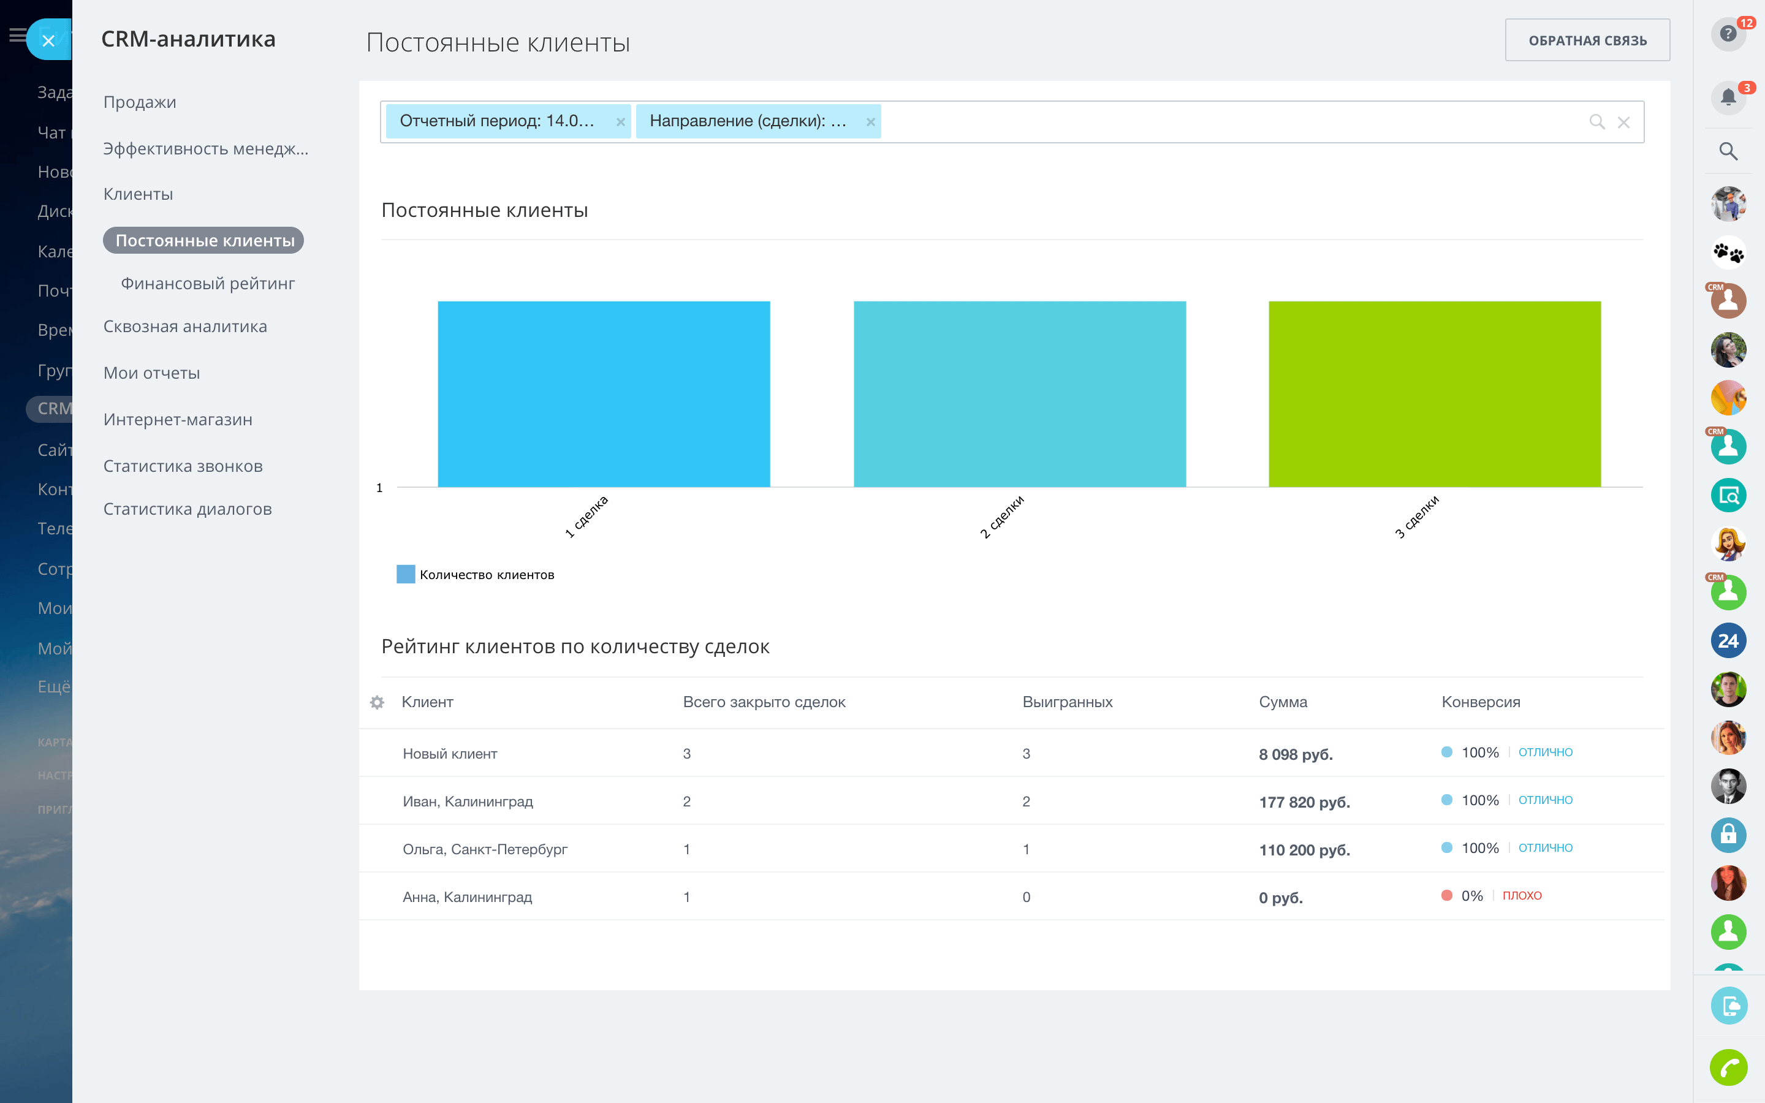
Task: Open the report table settings gear
Action: coord(377,702)
